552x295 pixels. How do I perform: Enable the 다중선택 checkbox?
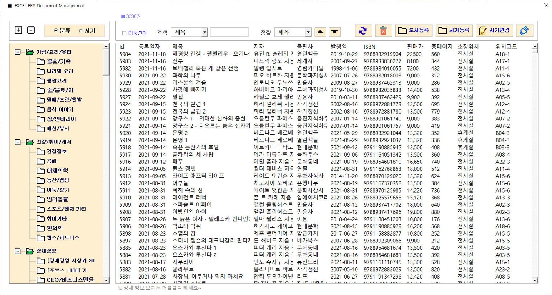coord(124,33)
